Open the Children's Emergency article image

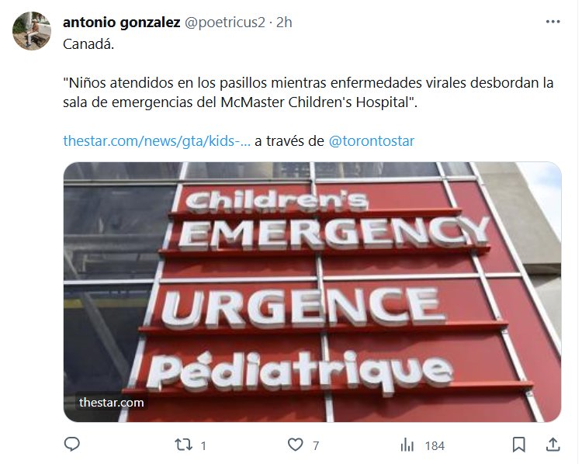click(312, 292)
